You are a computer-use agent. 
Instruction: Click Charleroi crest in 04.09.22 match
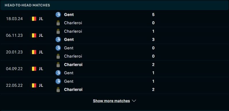58,64
